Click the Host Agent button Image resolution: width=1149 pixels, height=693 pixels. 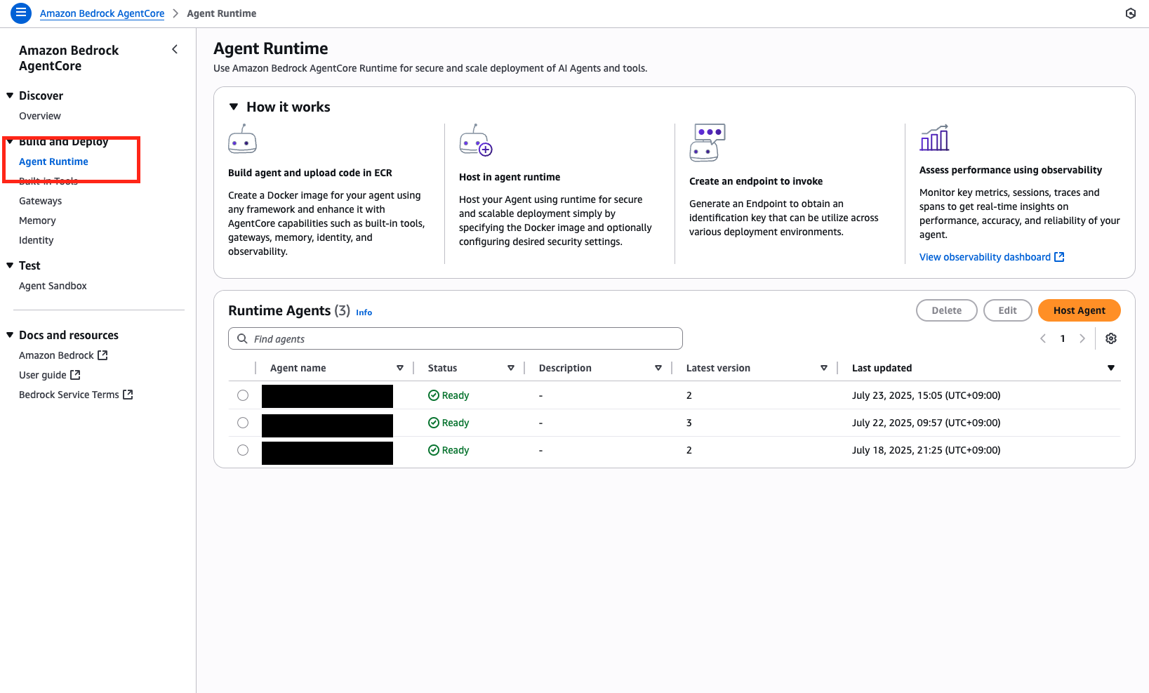pyautogui.click(x=1079, y=310)
